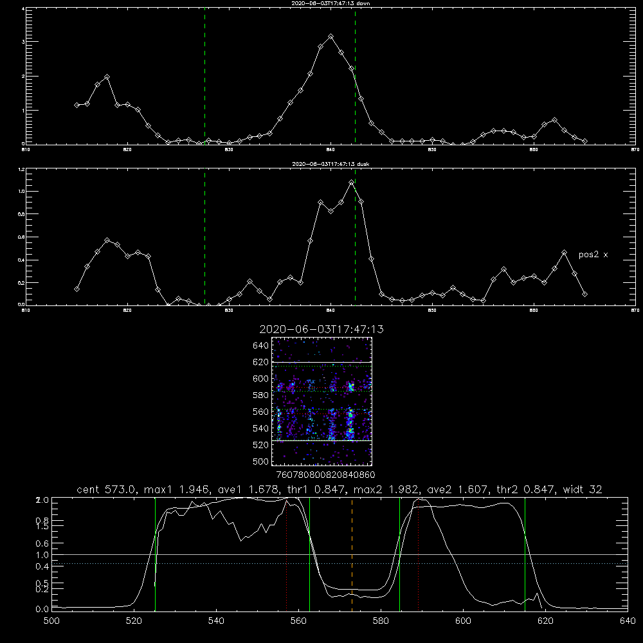643x643 pixels.
Task: Click the highest peak diamond in dawn plot
Action: pyautogui.click(x=331, y=37)
